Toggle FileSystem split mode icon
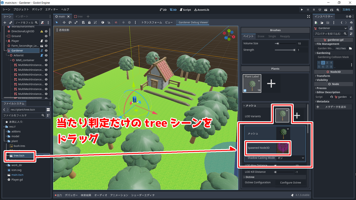356x200 pixels. pos(48,110)
